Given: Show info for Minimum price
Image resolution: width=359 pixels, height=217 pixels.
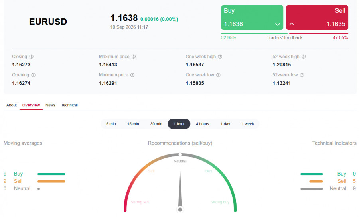Looking at the screenshot, I should [132, 75].
